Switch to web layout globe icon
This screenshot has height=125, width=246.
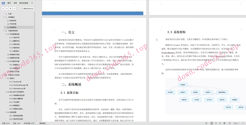224,123
